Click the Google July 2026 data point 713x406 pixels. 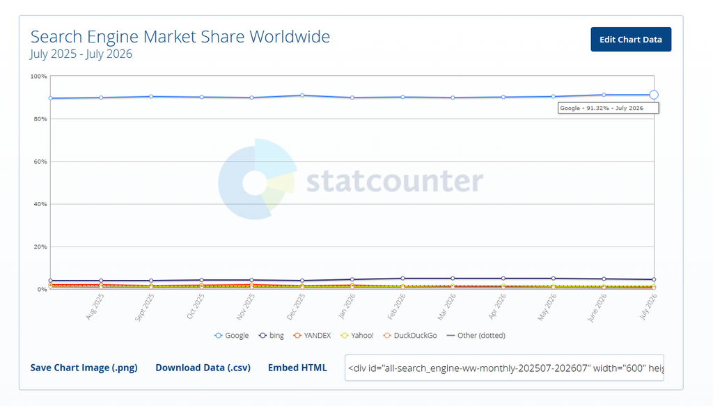pos(654,95)
